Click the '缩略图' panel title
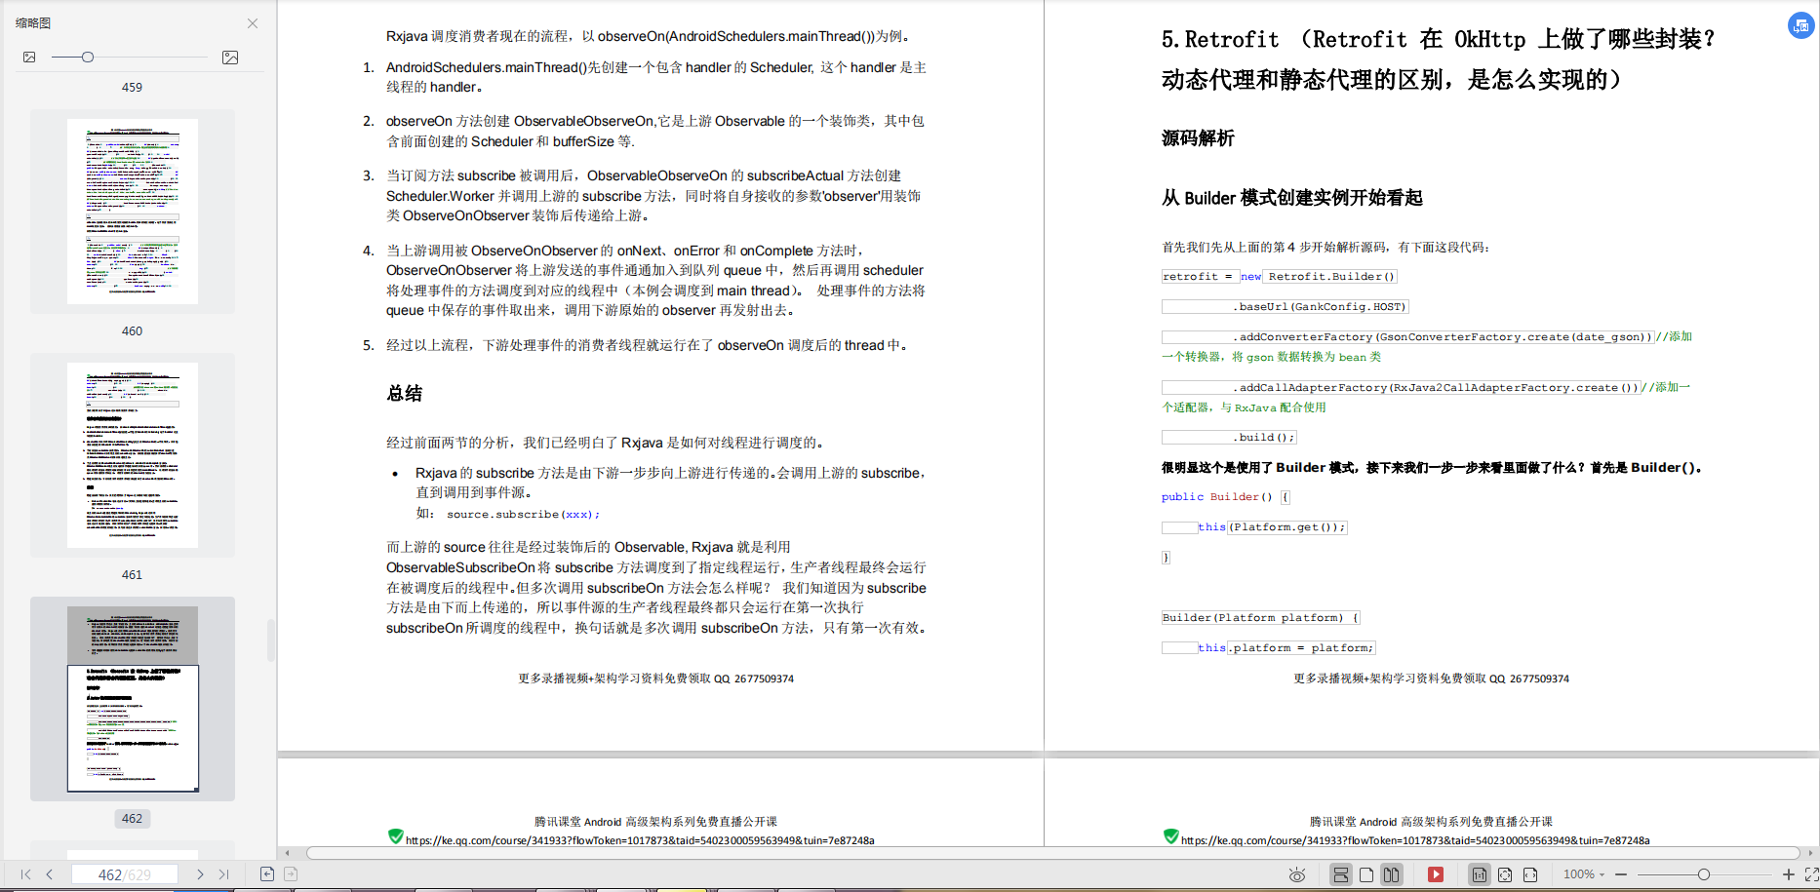The height and width of the screenshot is (892, 1820). coord(33,23)
